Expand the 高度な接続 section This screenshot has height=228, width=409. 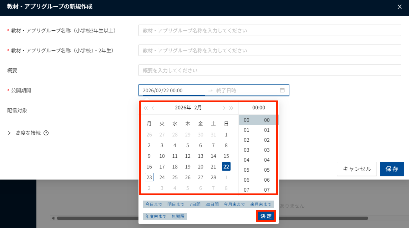tap(10, 133)
